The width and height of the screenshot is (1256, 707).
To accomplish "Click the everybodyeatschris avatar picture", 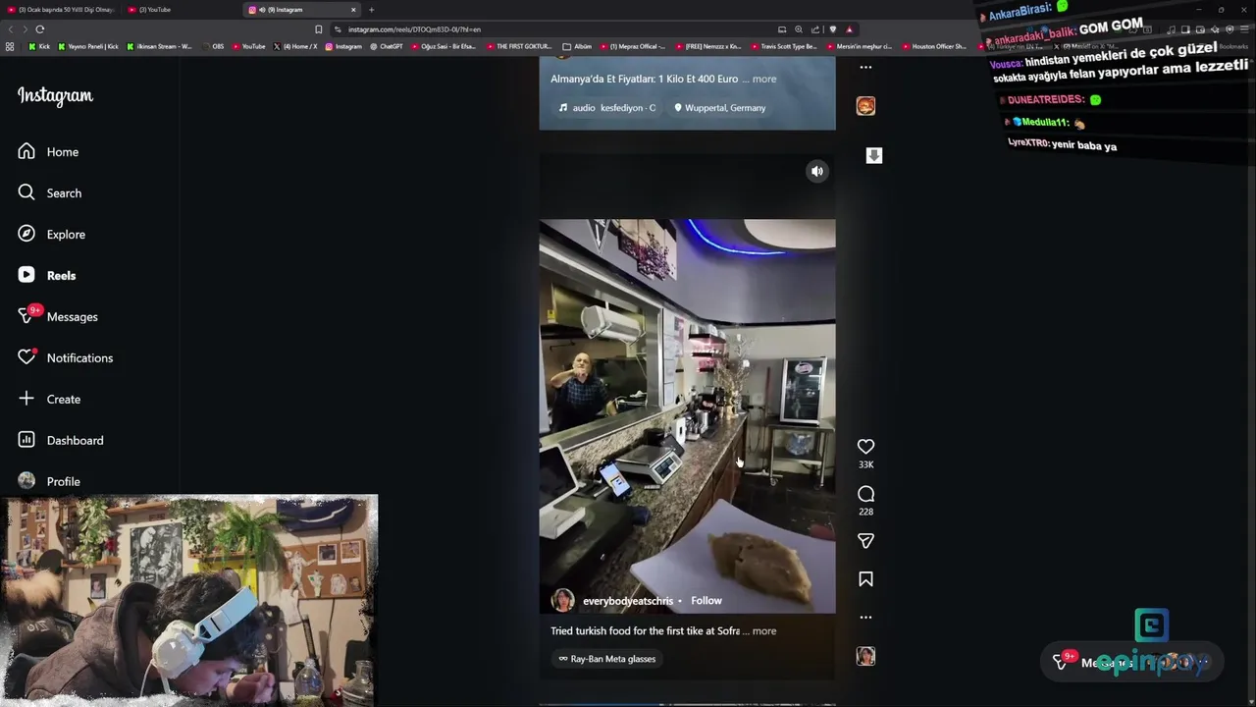I will click(x=563, y=601).
